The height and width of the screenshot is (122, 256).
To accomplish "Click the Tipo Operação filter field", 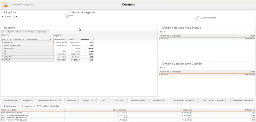I will point(30,32).
